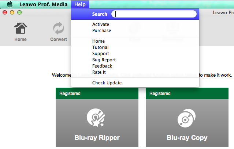Open the Leawo Prof. Media application menu

click(44, 4)
